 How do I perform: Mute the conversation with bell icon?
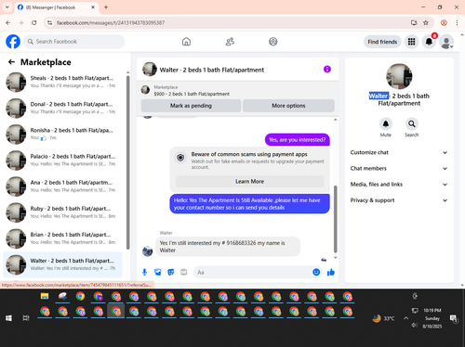click(386, 124)
